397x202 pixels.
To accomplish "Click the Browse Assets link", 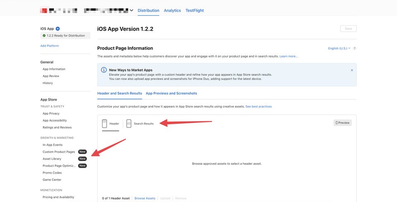I will coord(145,198).
